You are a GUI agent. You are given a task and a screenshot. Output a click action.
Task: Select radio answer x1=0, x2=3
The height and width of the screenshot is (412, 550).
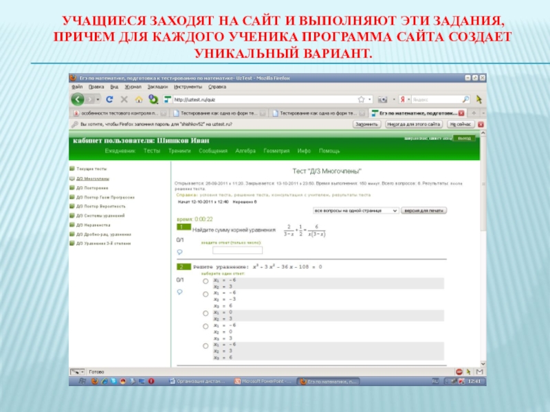(x=206, y=314)
